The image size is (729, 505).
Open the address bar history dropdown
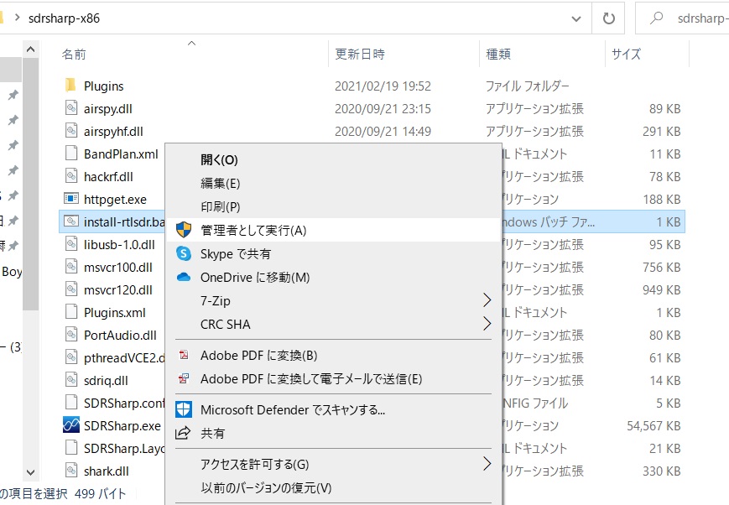(x=576, y=18)
